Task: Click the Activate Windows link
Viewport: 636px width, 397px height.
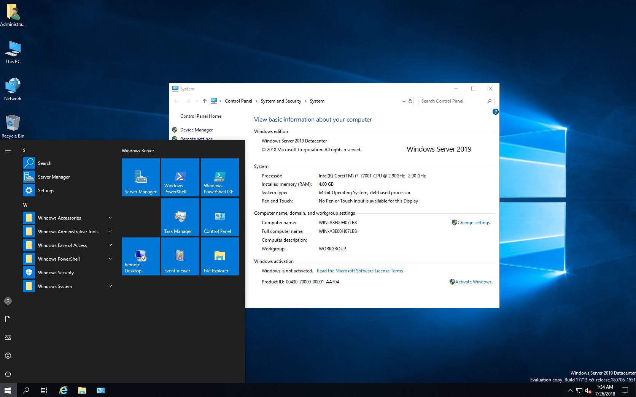Action: (473, 282)
